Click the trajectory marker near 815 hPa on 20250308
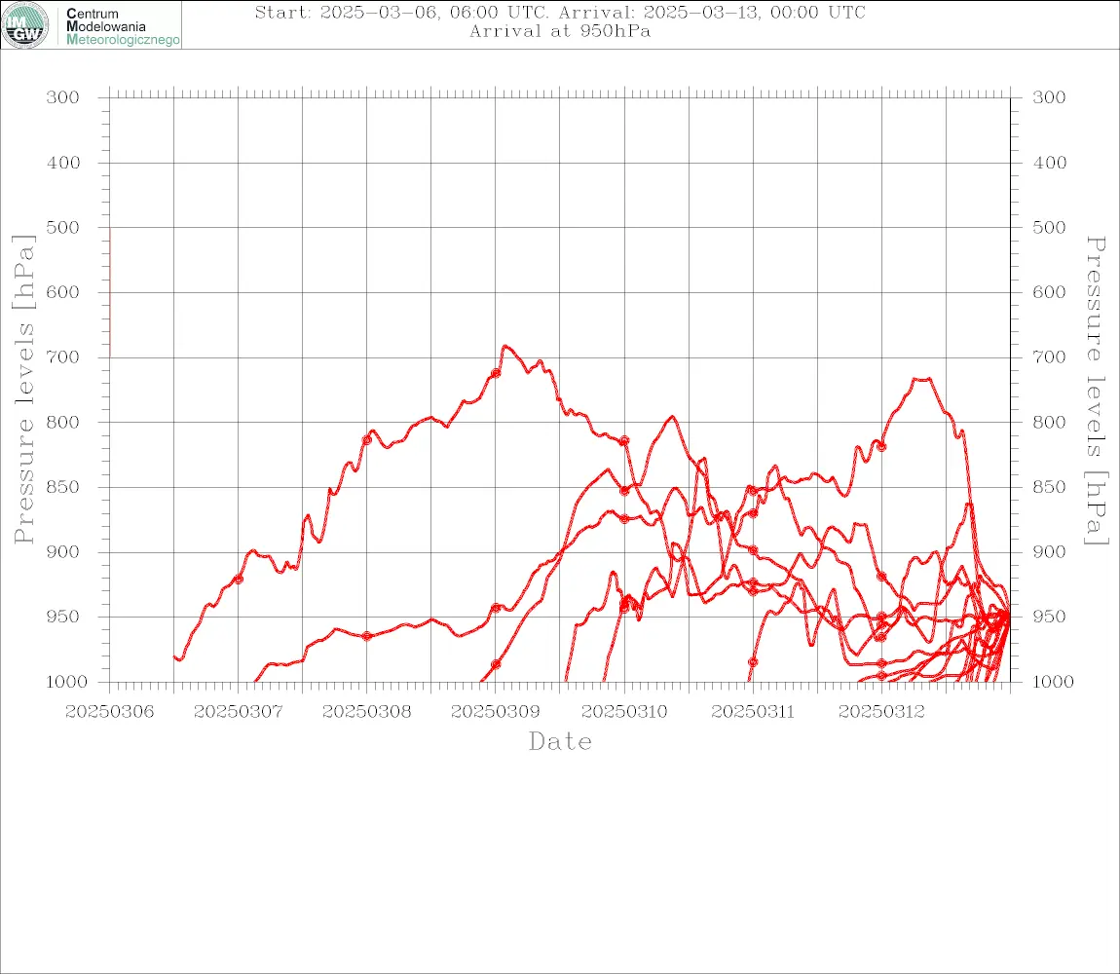Image resolution: width=1120 pixels, height=974 pixels. 367,440
